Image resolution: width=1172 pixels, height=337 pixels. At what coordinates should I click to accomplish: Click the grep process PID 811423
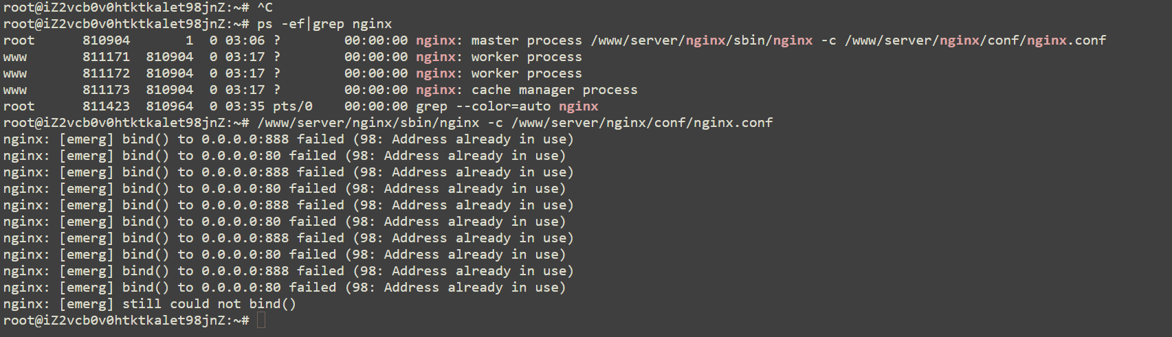point(106,106)
